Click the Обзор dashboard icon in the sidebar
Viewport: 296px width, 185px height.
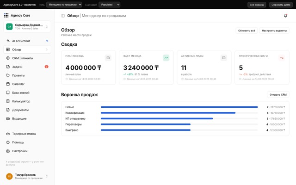(8, 49)
